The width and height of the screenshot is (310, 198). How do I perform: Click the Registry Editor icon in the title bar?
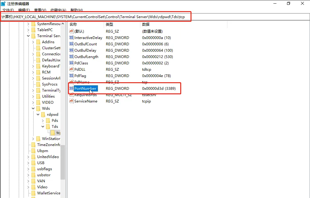pyautogui.click(x=3, y=3)
